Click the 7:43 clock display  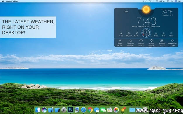coord(146,21)
